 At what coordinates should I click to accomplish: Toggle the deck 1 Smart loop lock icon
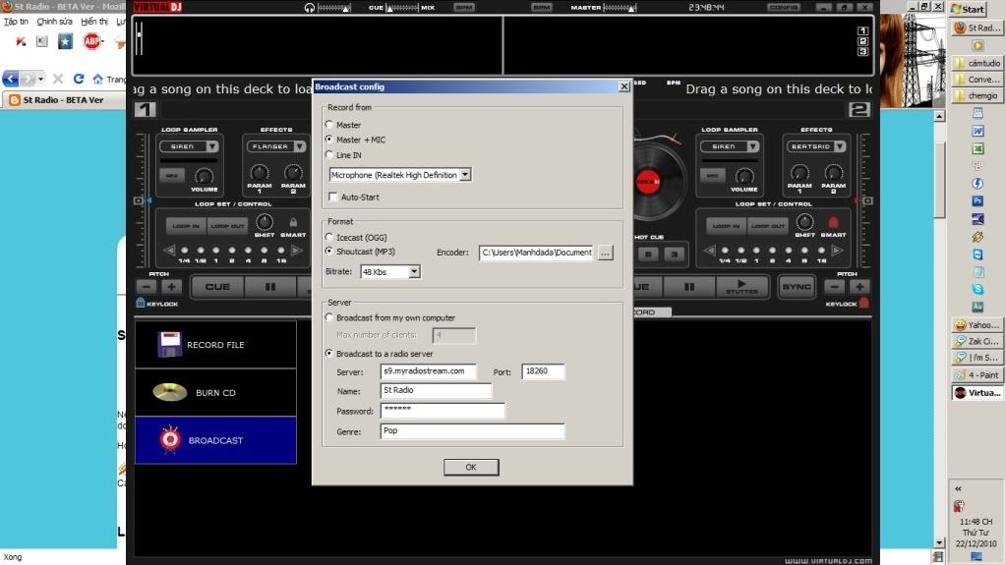293,223
